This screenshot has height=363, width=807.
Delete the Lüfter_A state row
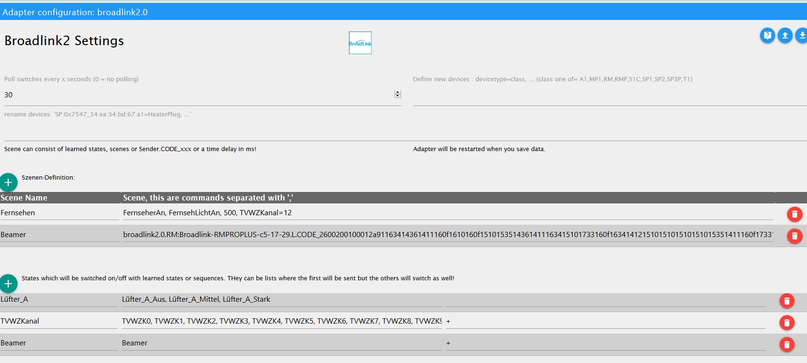787,301
